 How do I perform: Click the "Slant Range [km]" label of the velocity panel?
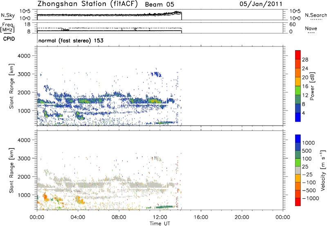pyautogui.click(x=11, y=171)
